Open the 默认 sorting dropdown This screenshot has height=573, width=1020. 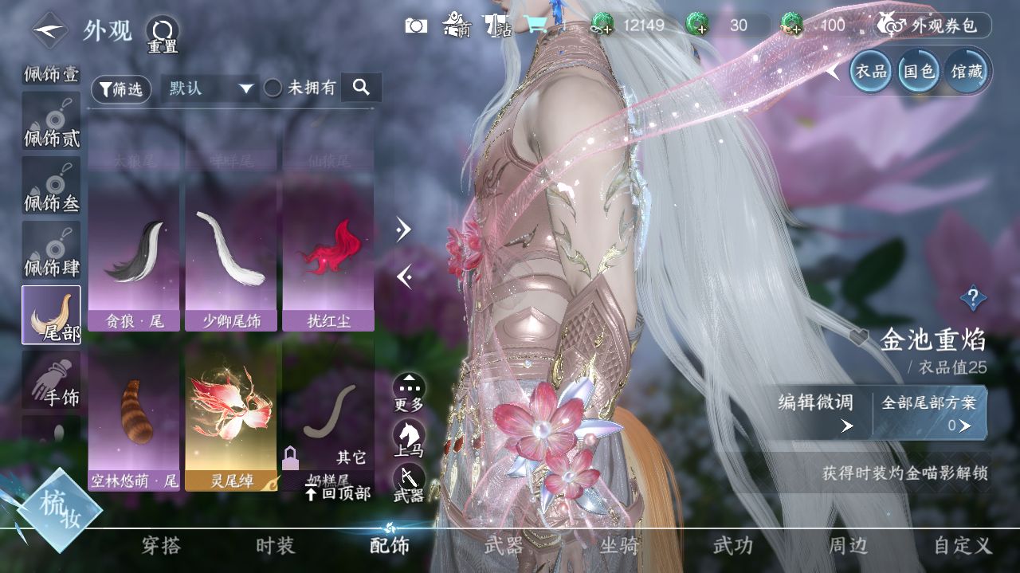click(x=210, y=88)
